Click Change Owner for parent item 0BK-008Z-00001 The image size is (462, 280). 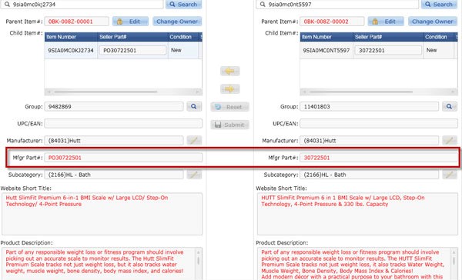(x=177, y=22)
